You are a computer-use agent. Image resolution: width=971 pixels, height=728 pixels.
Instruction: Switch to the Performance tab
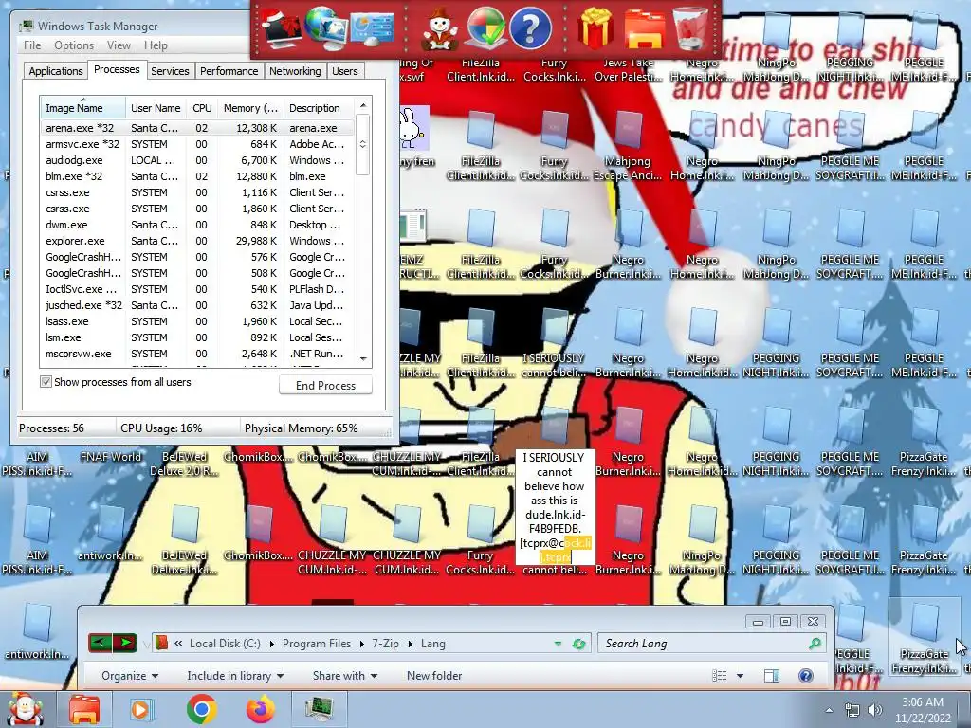(x=229, y=71)
